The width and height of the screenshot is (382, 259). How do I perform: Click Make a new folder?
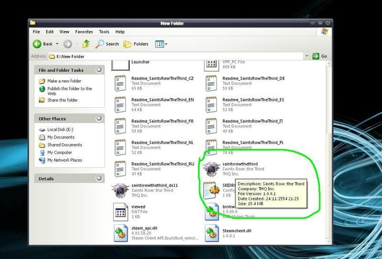click(64, 81)
